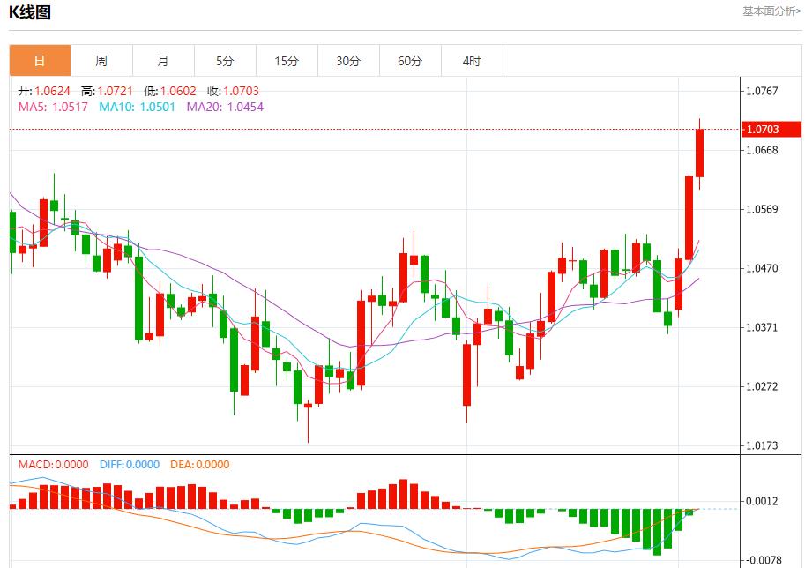Click the lowest-wick candlestick near 1.0173
The width and height of the screenshot is (805, 568).
tap(308, 406)
